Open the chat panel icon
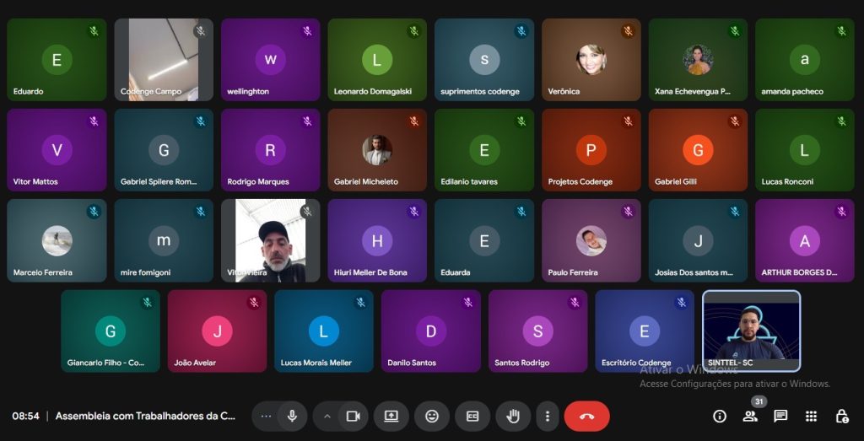The height and width of the screenshot is (441, 864). coord(780,416)
